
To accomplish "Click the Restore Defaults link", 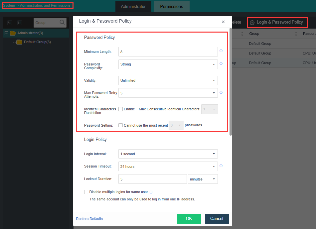I will pos(89,219).
